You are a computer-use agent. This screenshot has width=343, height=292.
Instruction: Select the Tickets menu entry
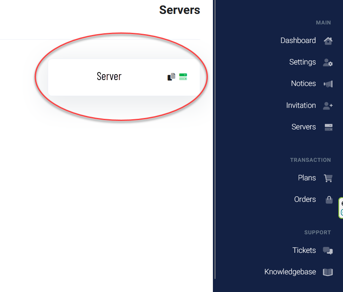pos(304,250)
